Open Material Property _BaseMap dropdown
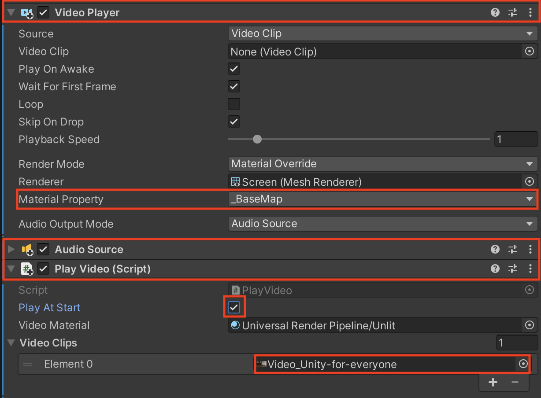The height and width of the screenshot is (398, 541). 382,199
